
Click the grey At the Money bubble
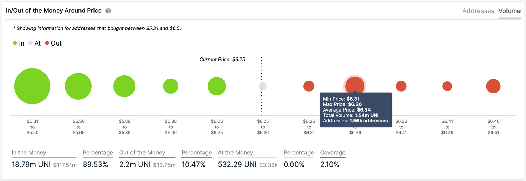[263, 86]
